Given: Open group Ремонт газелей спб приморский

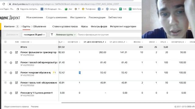Looking at the screenshot, I should pos(39,62).
